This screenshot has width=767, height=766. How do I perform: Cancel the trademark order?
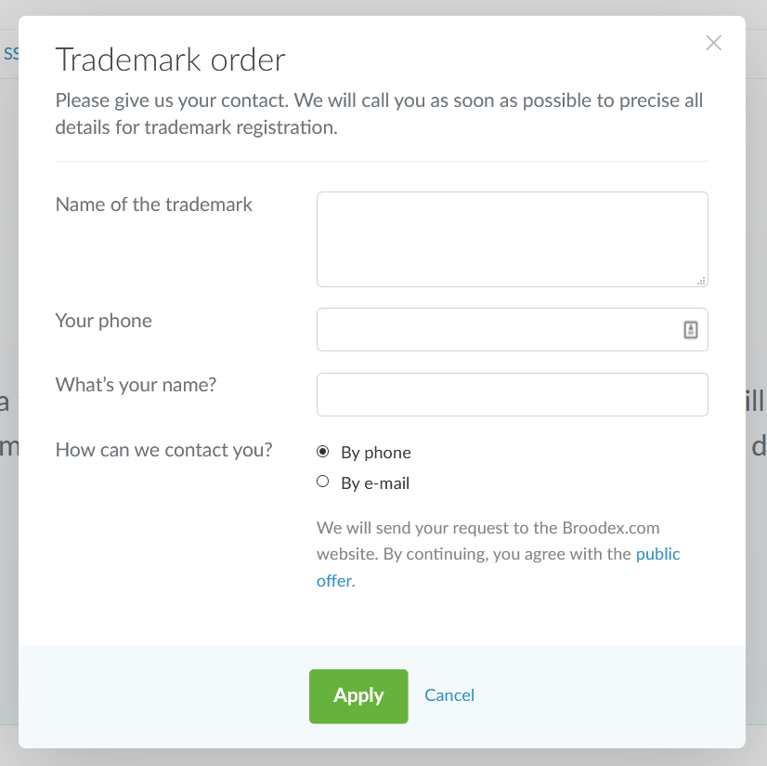[x=449, y=695]
